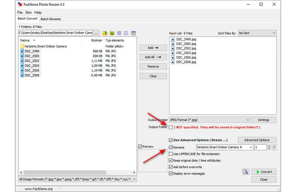Toggle Use UPPERCASE for file extension

[171, 154]
